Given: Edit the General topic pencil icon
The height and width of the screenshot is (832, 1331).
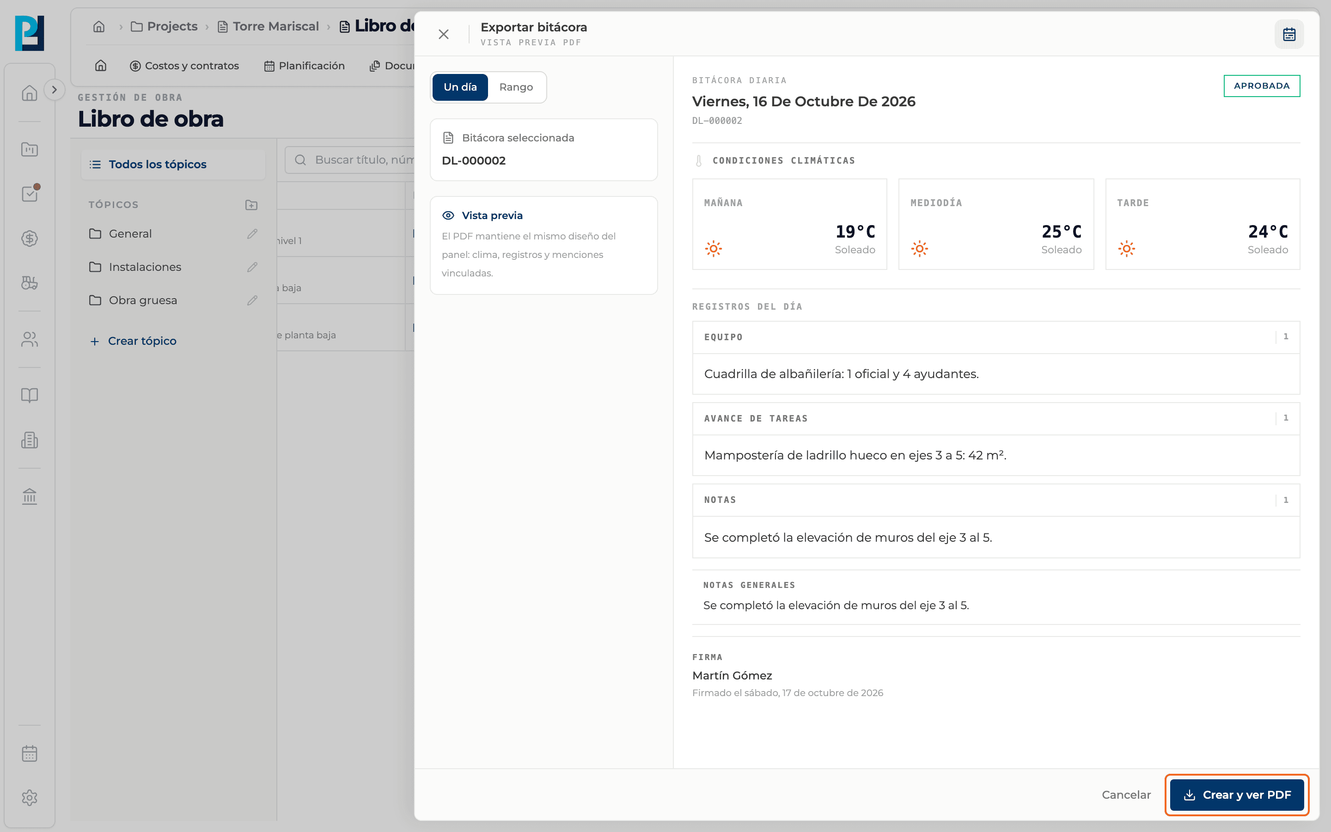Looking at the screenshot, I should coord(252,234).
